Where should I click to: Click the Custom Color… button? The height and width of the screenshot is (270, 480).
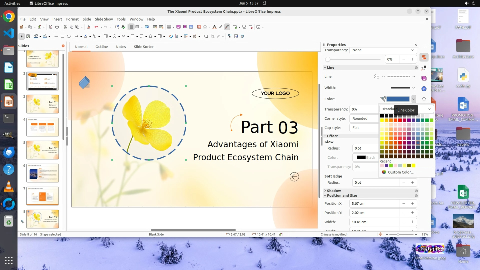point(401,172)
